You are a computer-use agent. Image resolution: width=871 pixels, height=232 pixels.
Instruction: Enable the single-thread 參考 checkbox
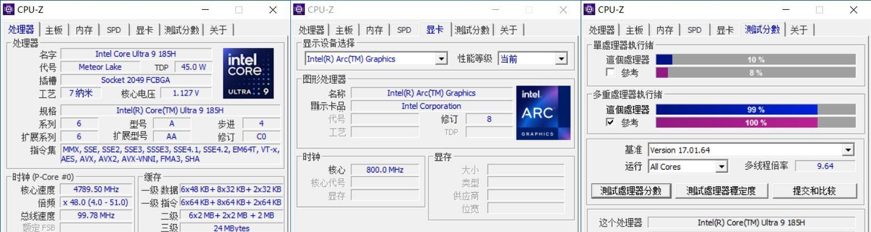point(610,73)
